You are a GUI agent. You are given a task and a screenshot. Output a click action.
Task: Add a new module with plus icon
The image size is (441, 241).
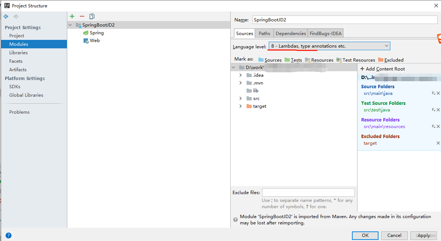pos(72,16)
